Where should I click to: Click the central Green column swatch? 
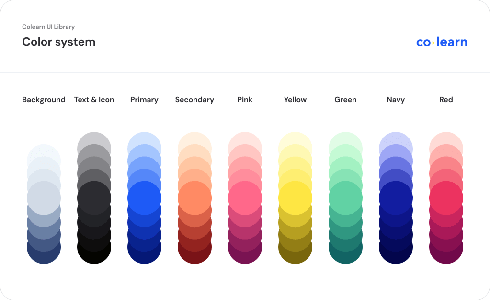coord(345,198)
